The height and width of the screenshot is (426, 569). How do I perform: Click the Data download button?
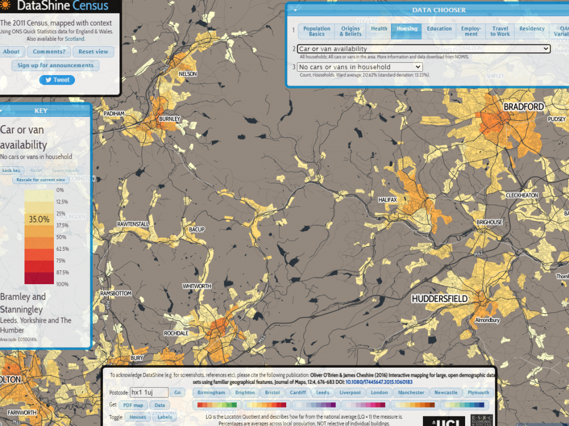(x=159, y=405)
